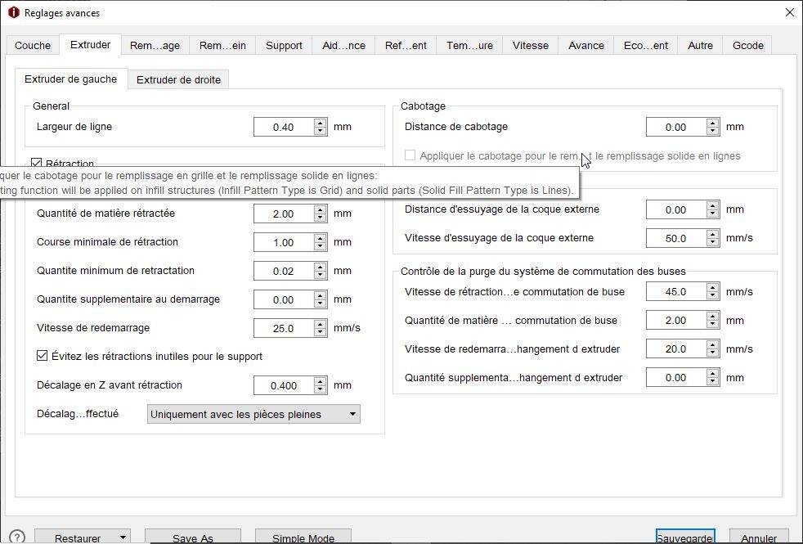Toggle the Appliquer le cabotage checkbox
Image resolution: width=803 pixels, height=544 pixels.
point(410,155)
